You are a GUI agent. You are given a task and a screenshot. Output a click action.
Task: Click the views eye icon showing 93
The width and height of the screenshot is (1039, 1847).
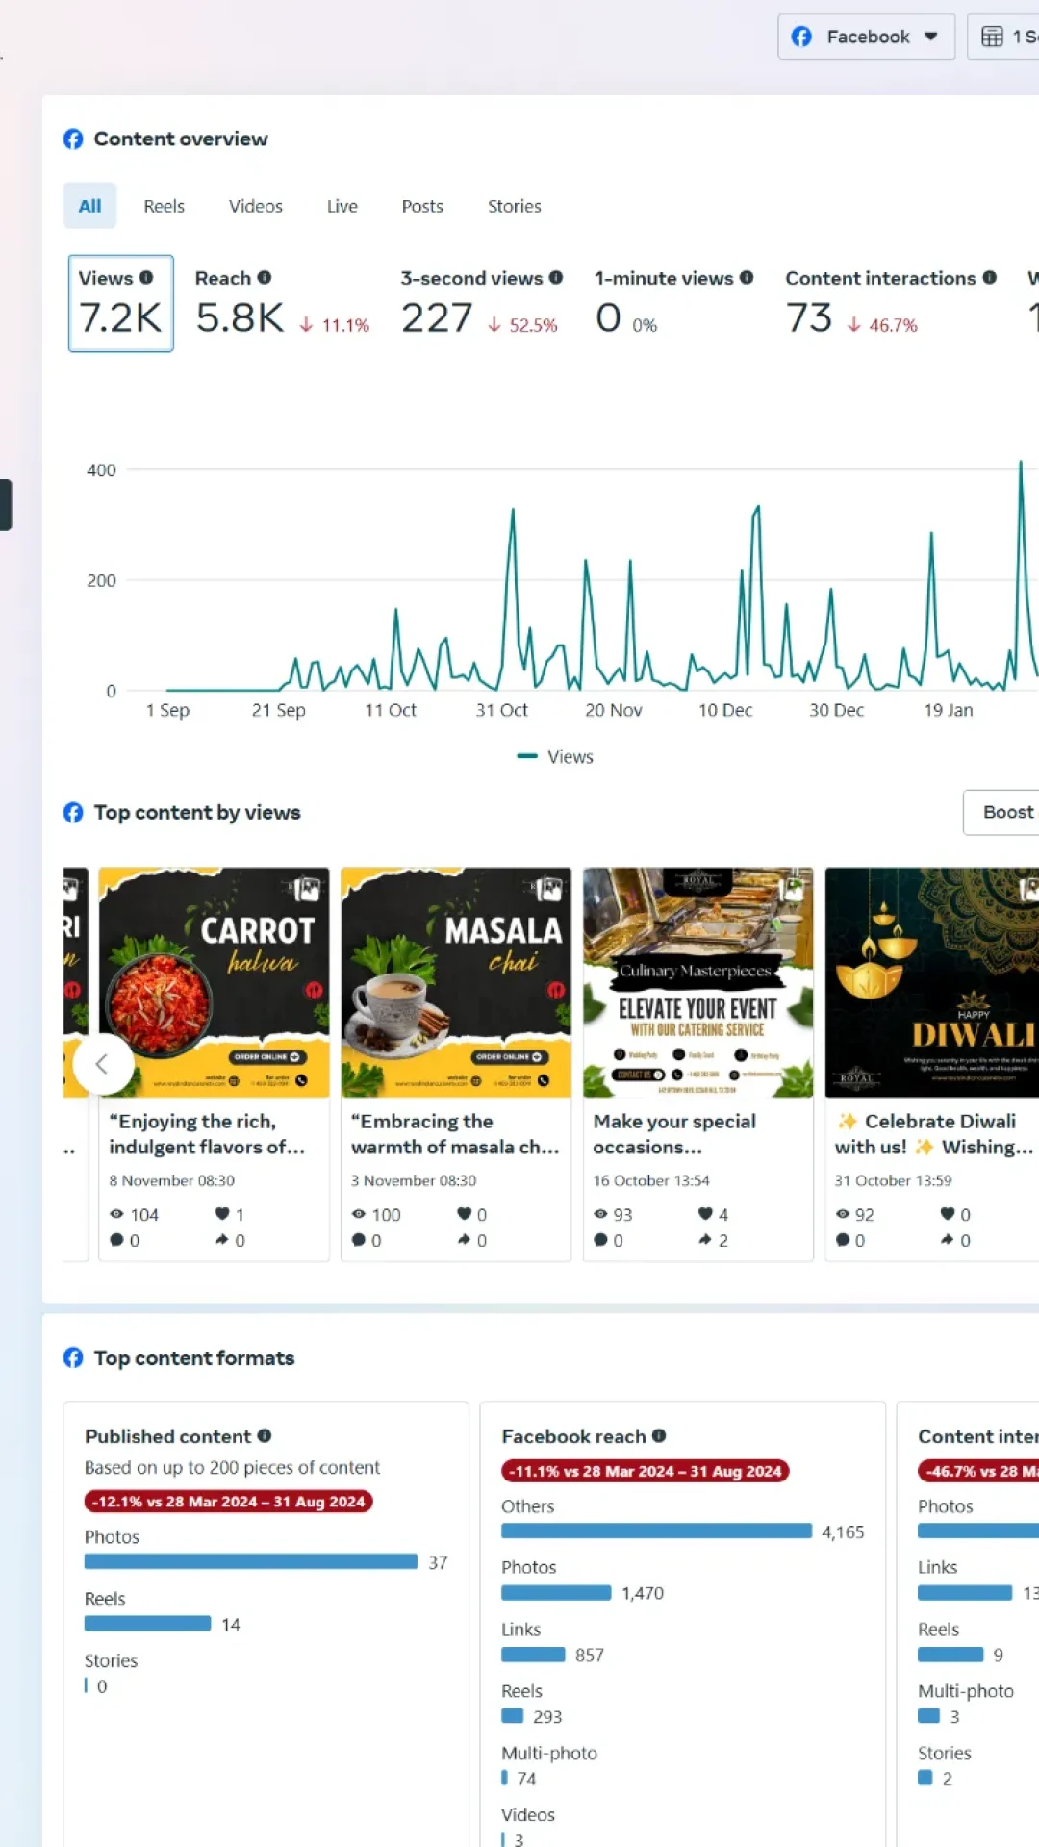(x=601, y=1214)
